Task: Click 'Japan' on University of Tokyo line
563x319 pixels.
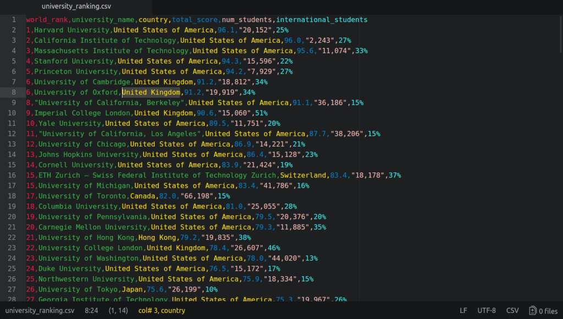Action: point(132,290)
